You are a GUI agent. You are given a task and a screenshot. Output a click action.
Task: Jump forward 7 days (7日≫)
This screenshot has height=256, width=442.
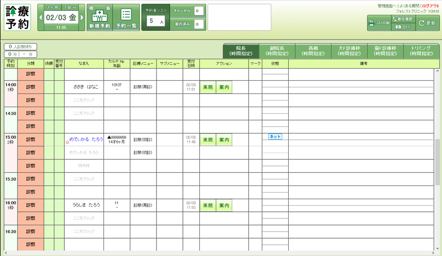[70, 8]
